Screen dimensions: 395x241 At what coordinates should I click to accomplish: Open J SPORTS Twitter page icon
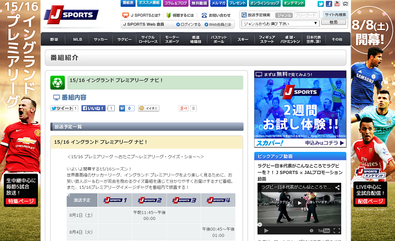[320, 4]
